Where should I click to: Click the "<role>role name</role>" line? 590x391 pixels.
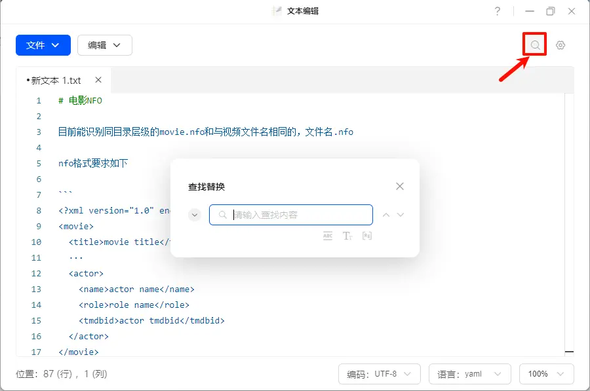point(134,305)
